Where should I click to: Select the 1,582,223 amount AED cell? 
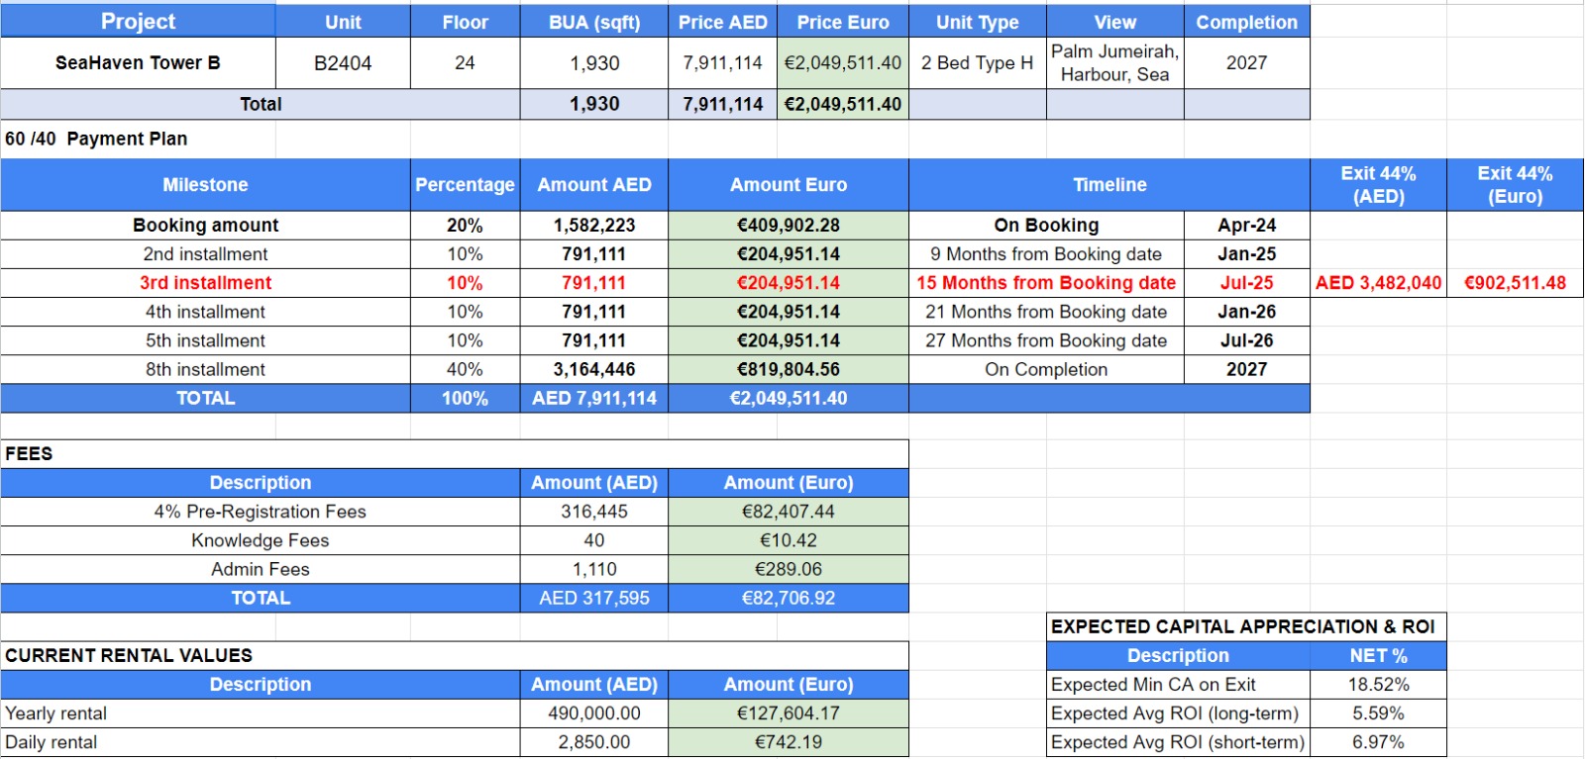(x=594, y=226)
